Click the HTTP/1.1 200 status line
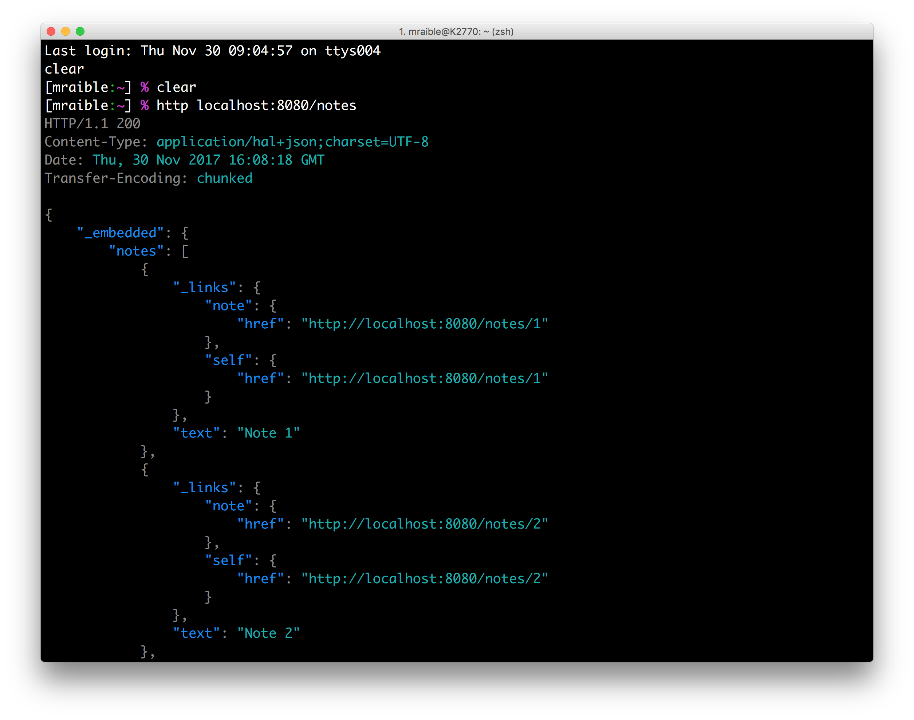The image size is (914, 720). tap(92, 123)
